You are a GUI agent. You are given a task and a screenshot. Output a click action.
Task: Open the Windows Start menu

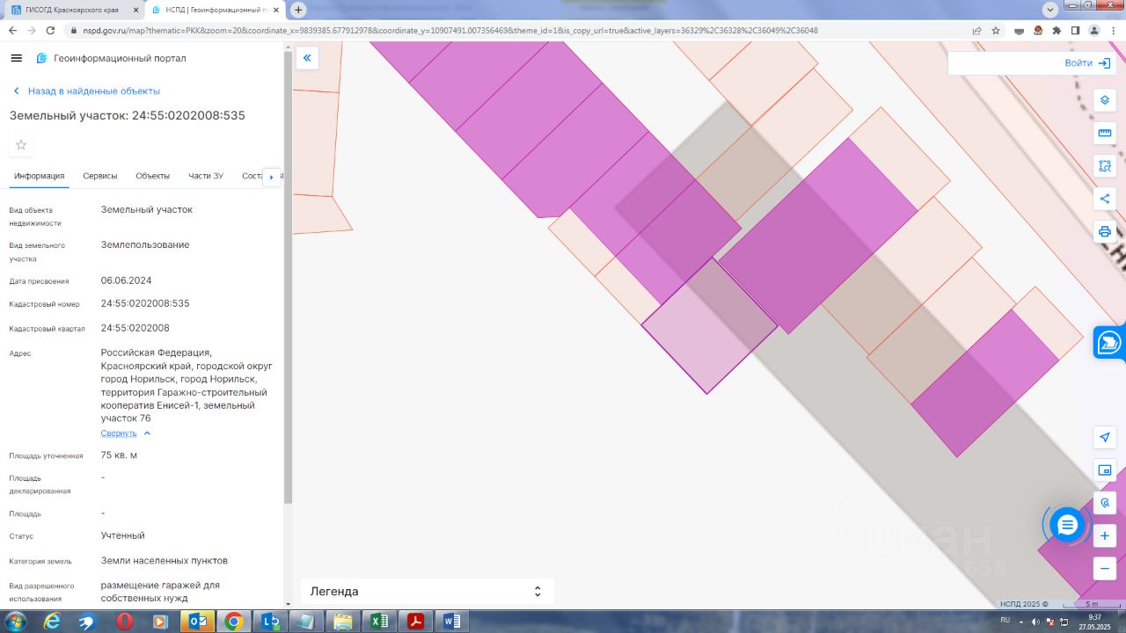click(14, 622)
